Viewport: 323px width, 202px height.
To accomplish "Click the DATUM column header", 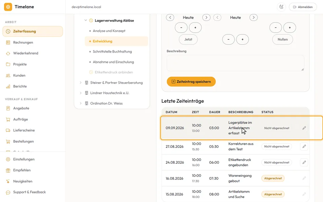I will coord(171,112).
